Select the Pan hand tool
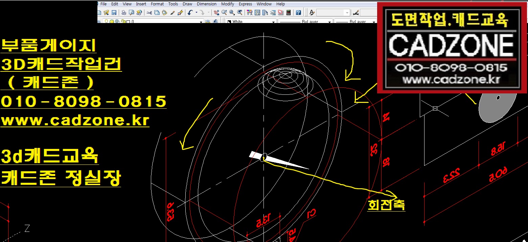The height and width of the screenshot is (242, 528). (x=217, y=13)
